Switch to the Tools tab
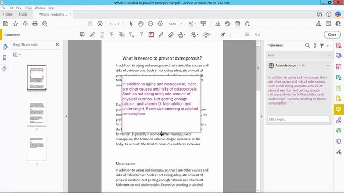Image resolution: width=344 pixels, height=193 pixels. pos(23,14)
